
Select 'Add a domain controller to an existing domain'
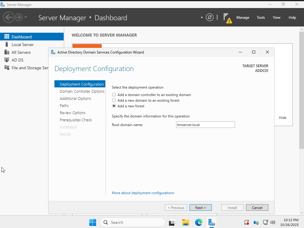(114, 95)
